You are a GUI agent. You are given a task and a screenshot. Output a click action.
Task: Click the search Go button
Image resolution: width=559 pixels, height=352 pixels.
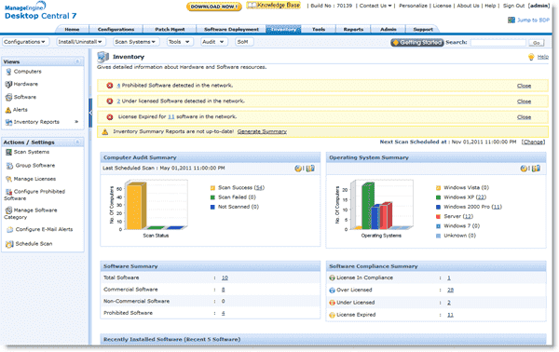537,43
